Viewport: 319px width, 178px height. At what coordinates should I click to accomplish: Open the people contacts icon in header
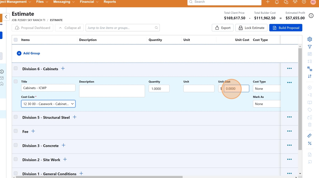coord(295,2)
